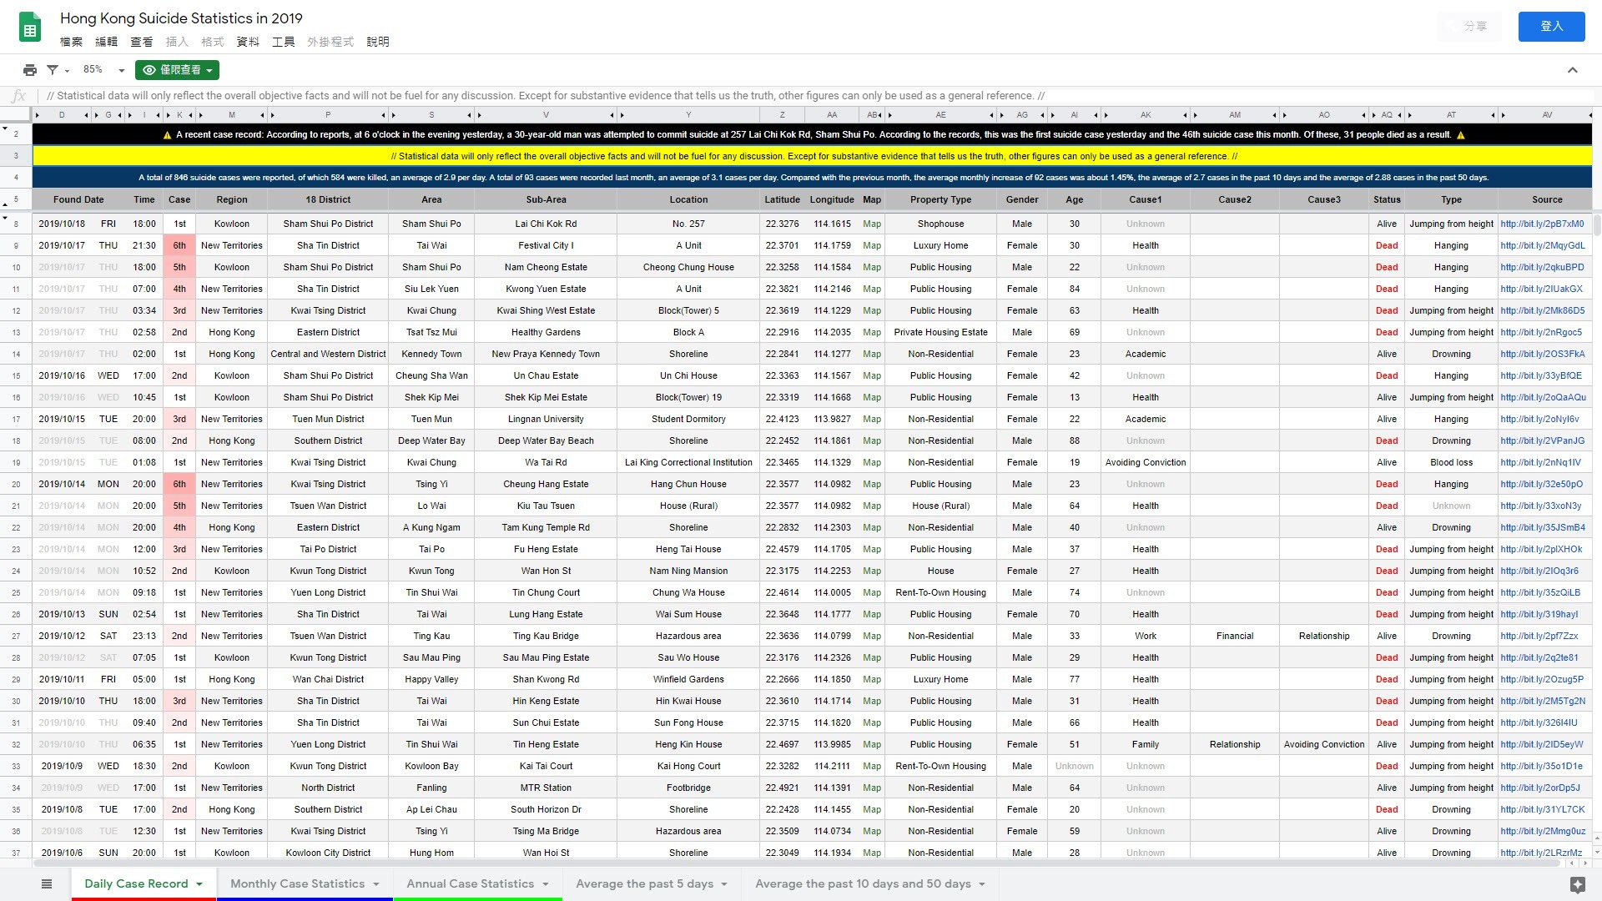1602x901 pixels.
Task: Click the 'MTR Station' sub-area cell
Action: (x=546, y=788)
